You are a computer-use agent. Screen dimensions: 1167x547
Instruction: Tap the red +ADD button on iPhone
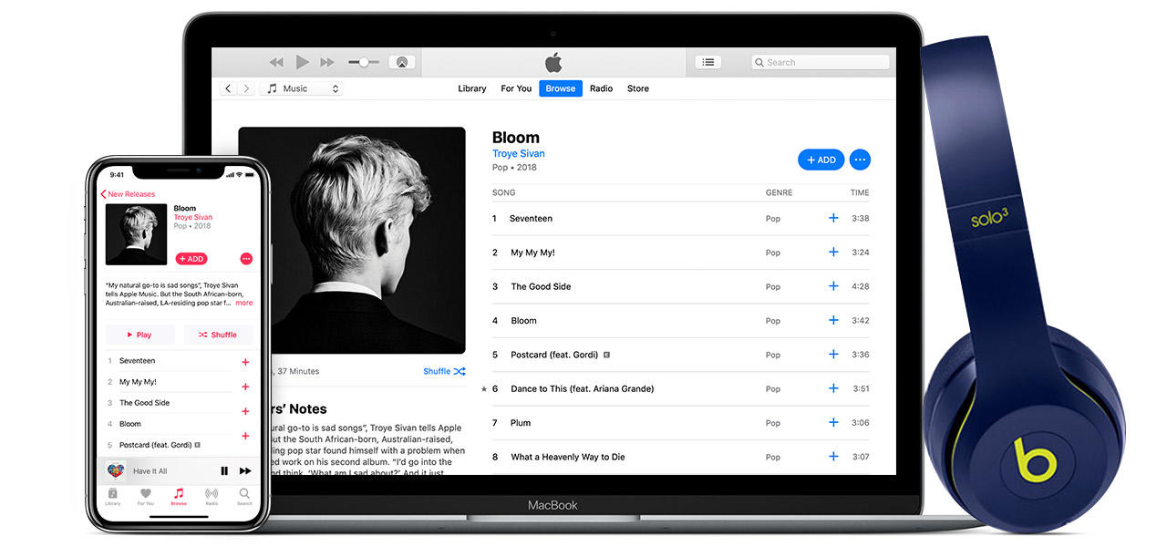pos(191,259)
